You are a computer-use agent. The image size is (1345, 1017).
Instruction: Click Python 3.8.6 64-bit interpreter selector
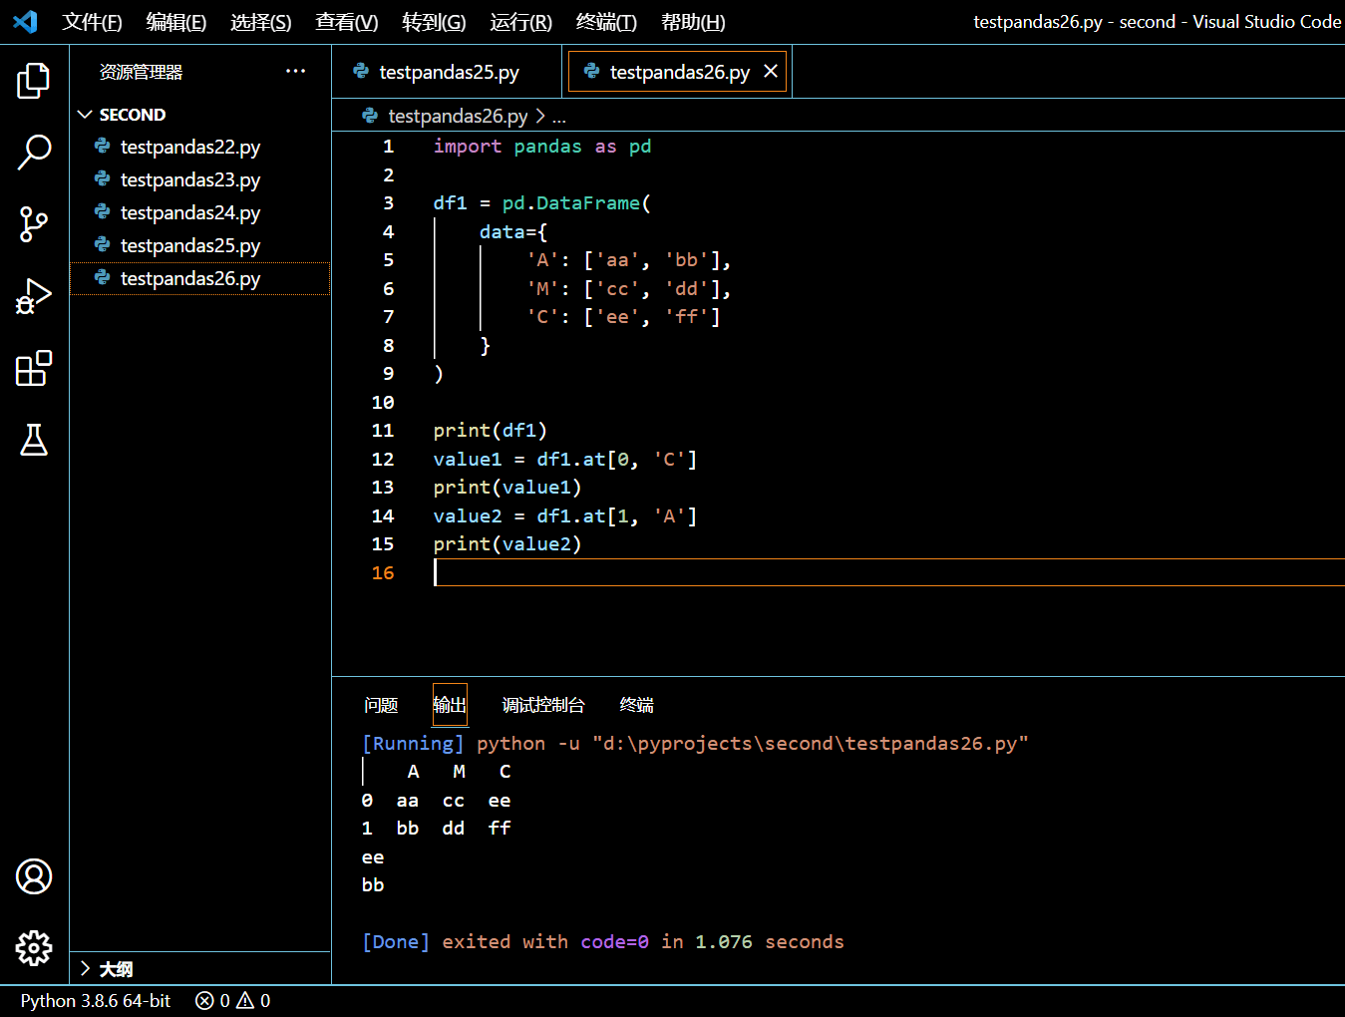pos(96,1001)
